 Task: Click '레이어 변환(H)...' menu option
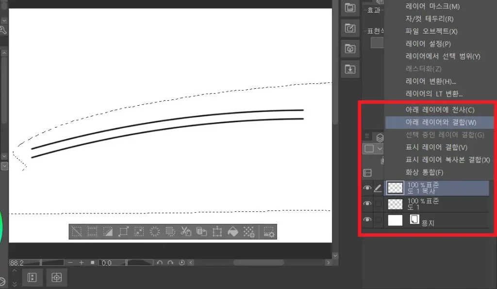(x=431, y=81)
